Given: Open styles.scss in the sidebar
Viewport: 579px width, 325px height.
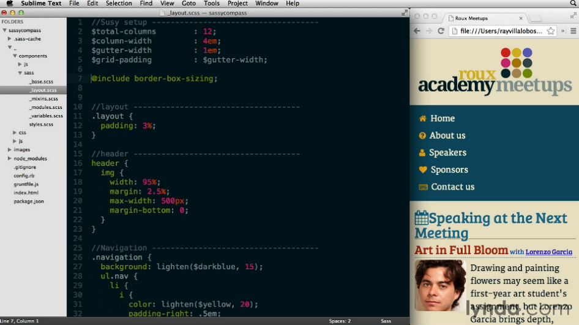Looking at the screenshot, I should (41, 124).
